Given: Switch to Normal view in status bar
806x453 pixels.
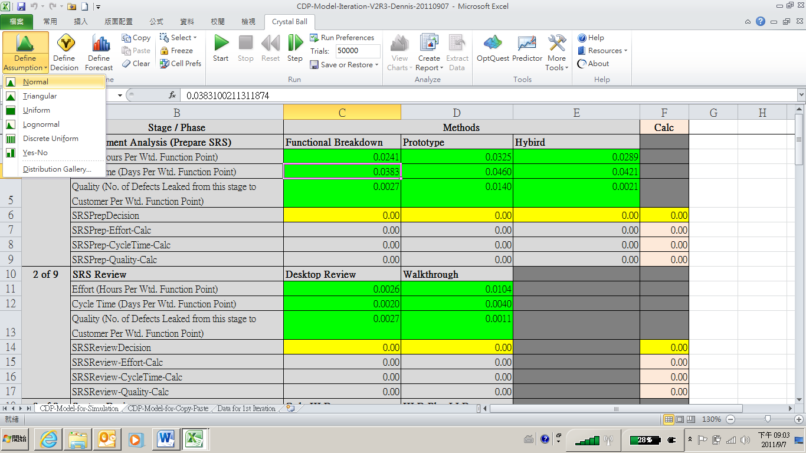Looking at the screenshot, I should 669,419.
